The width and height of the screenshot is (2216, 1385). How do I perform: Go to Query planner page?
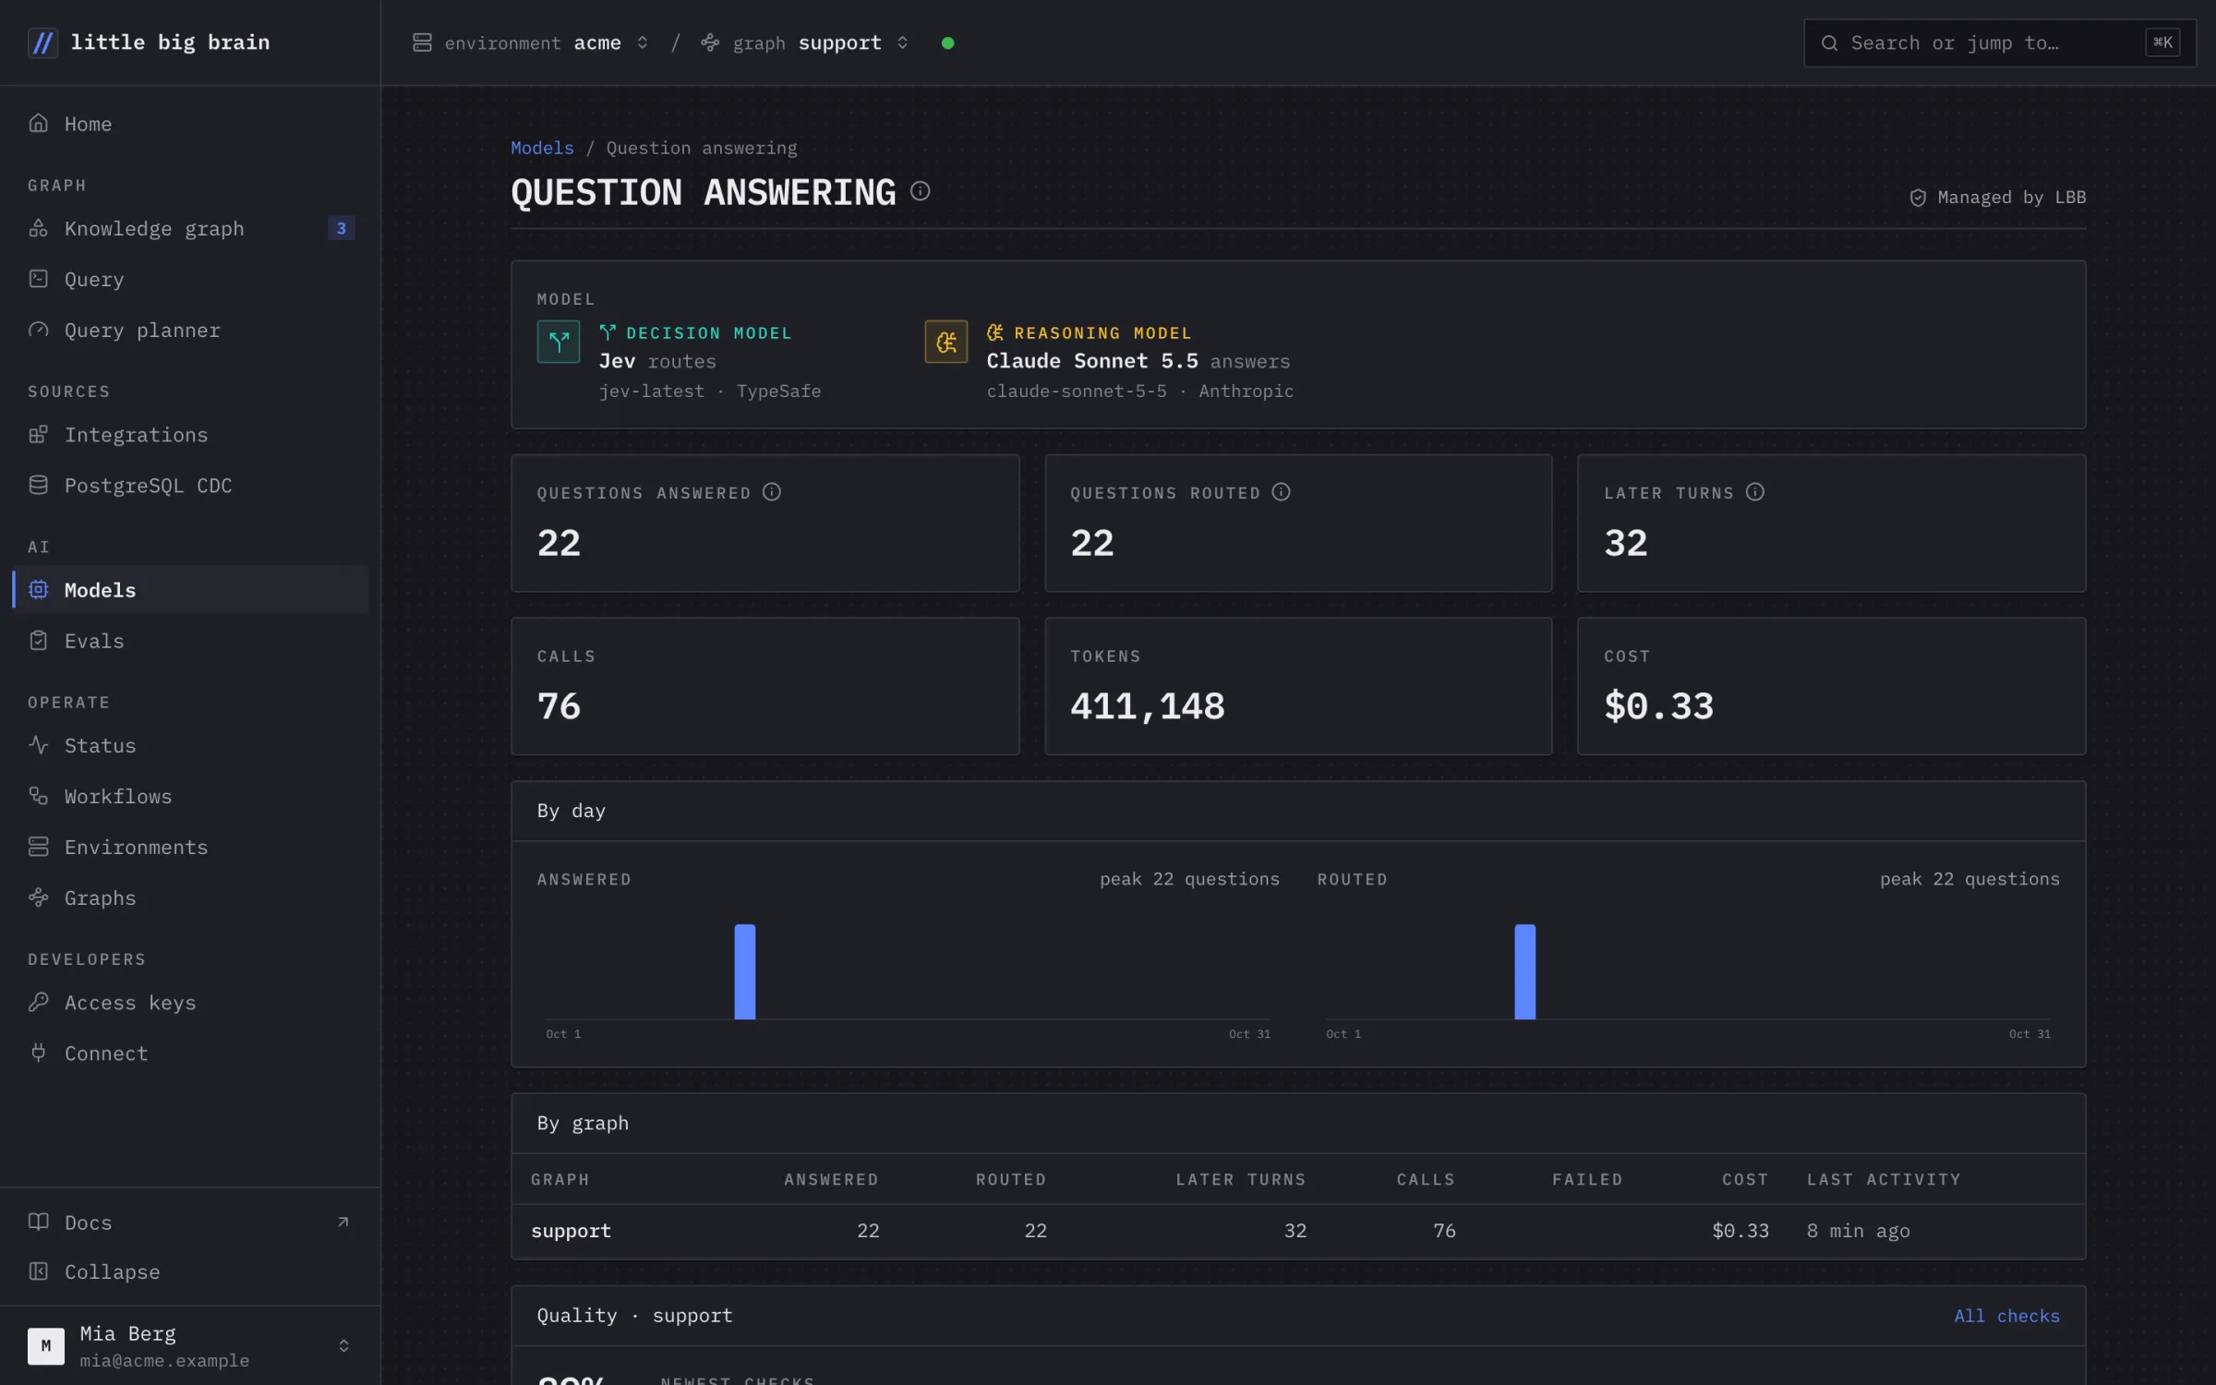point(190,330)
